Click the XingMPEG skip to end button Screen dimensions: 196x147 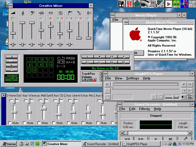(x=190, y=90)
